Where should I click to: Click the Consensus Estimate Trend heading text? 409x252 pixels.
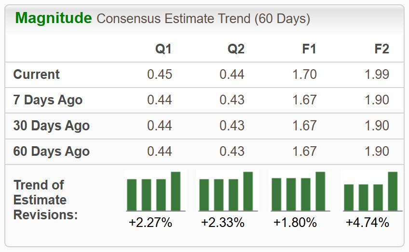pos(204,19)
